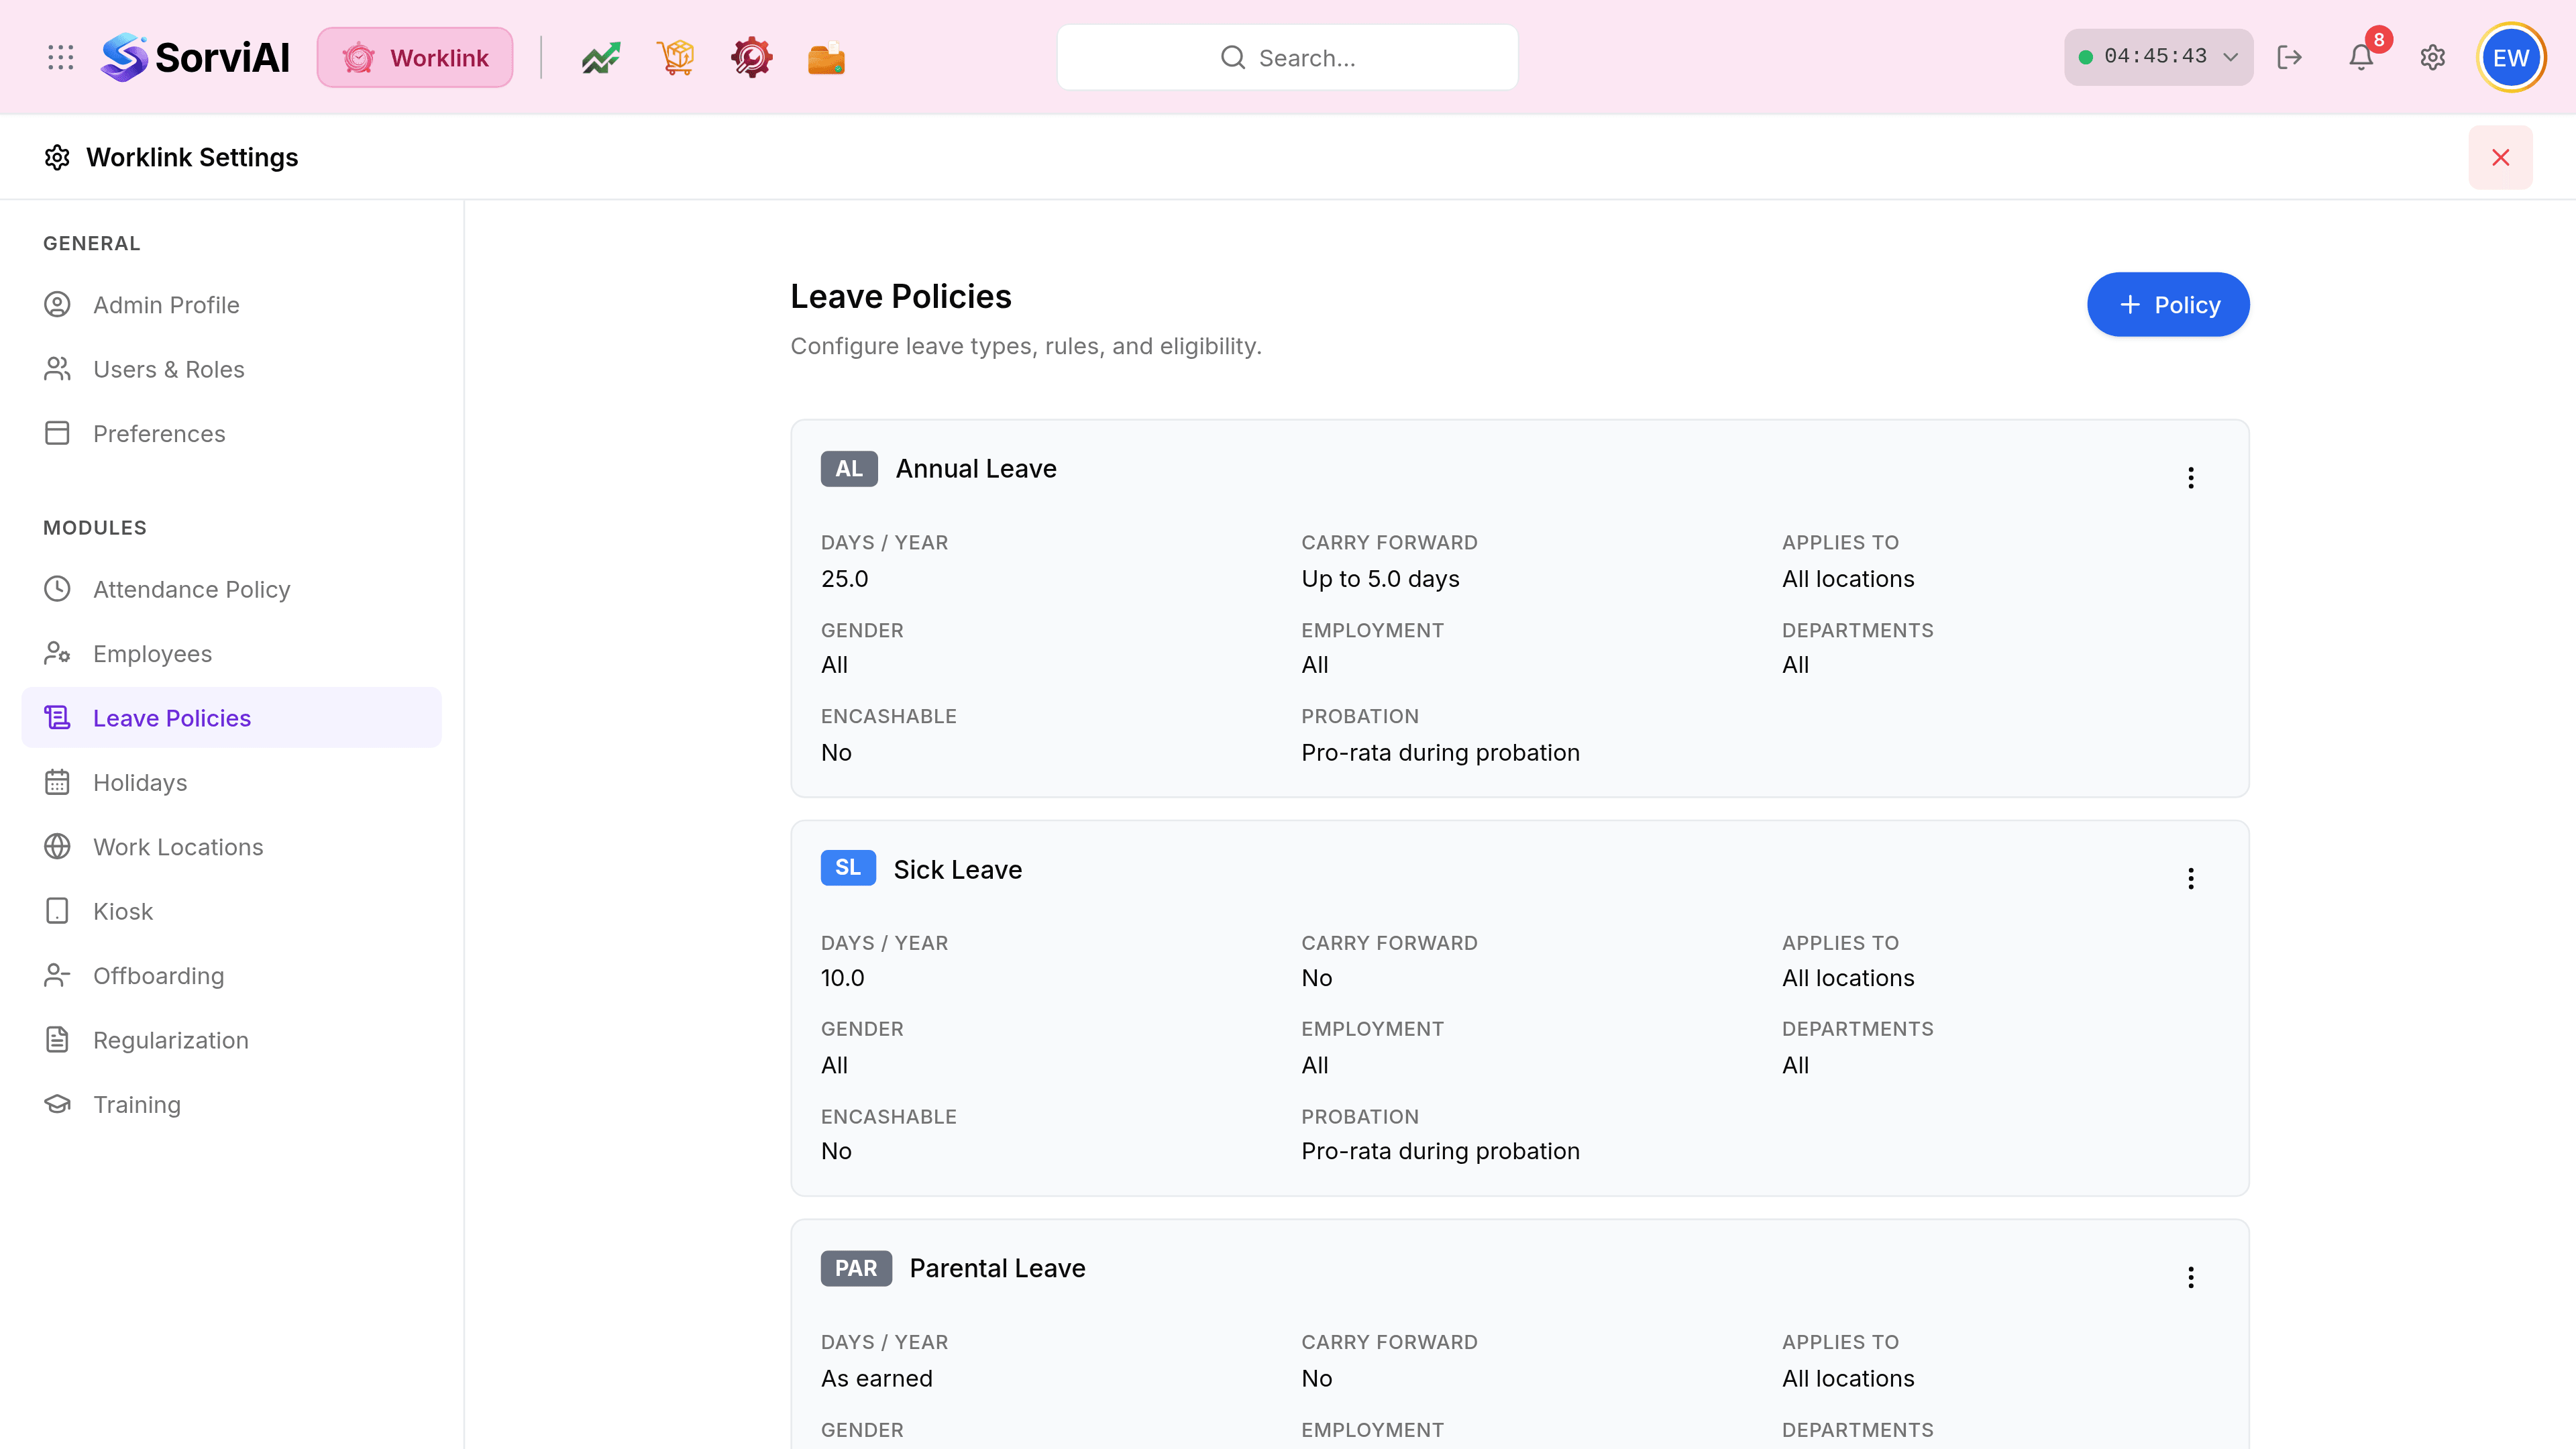
Task: Open Annual Leave three-dot menu
Action: tap(2191, 477)
